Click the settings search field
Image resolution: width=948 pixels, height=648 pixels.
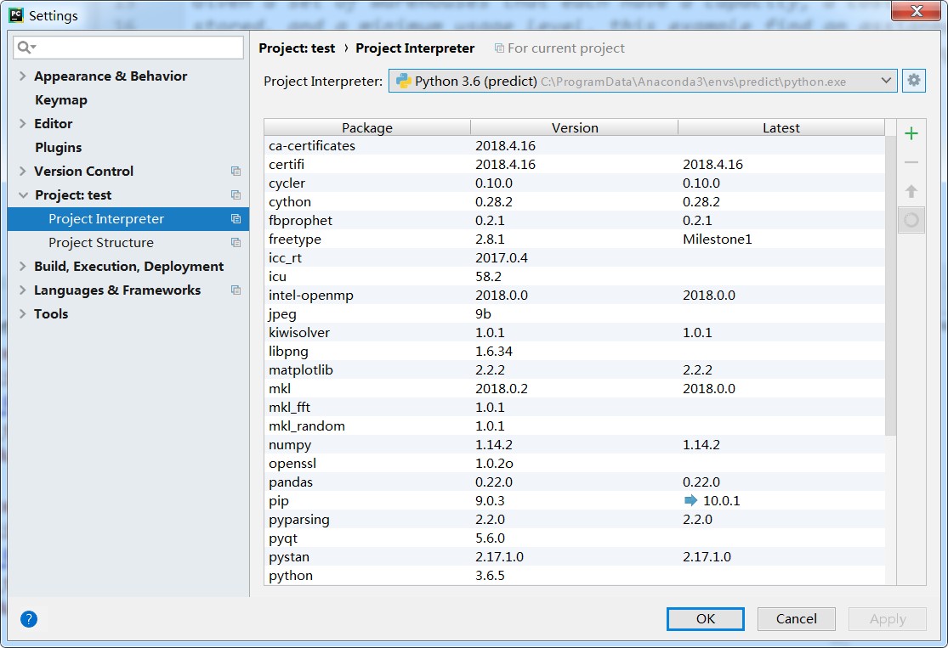(128, 47)
